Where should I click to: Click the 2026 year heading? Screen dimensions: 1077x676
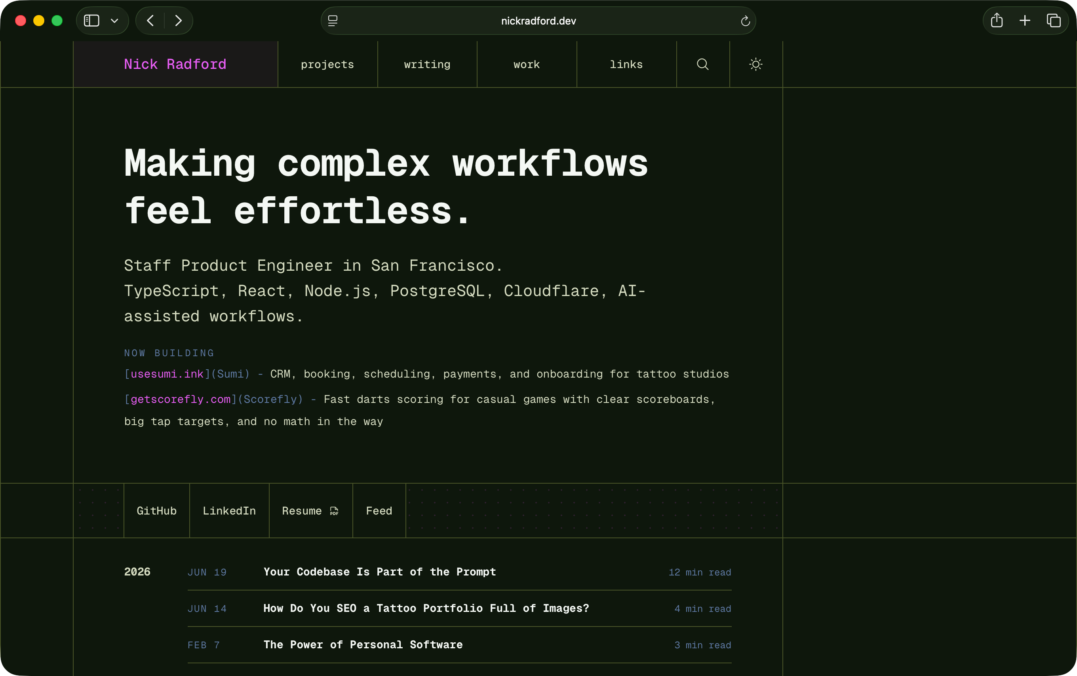tap(137, 572)
